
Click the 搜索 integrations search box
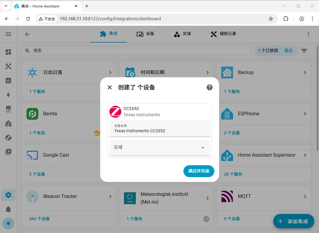(136, 51)
